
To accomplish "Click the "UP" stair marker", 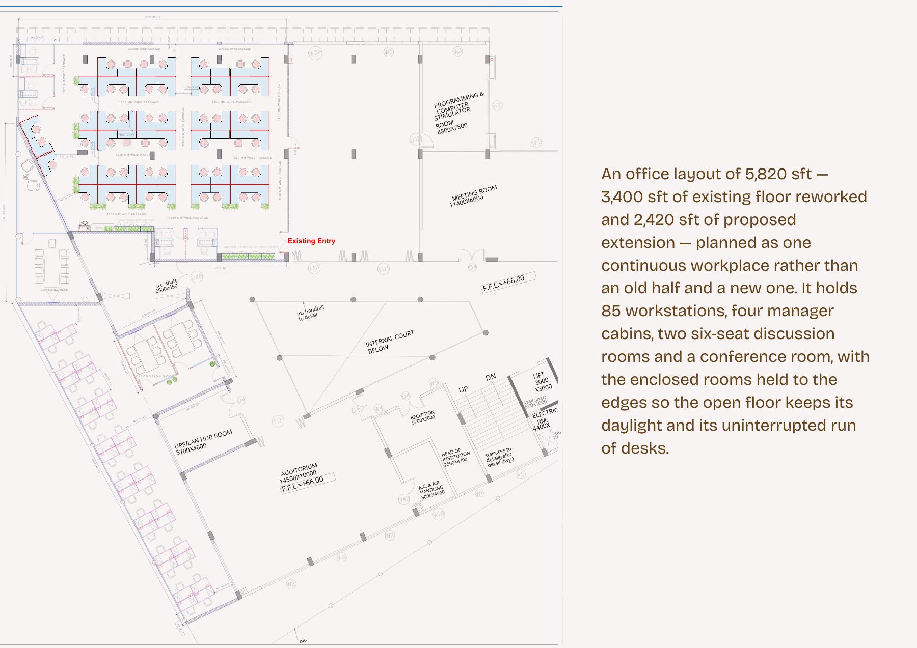I will pos(463,389).
